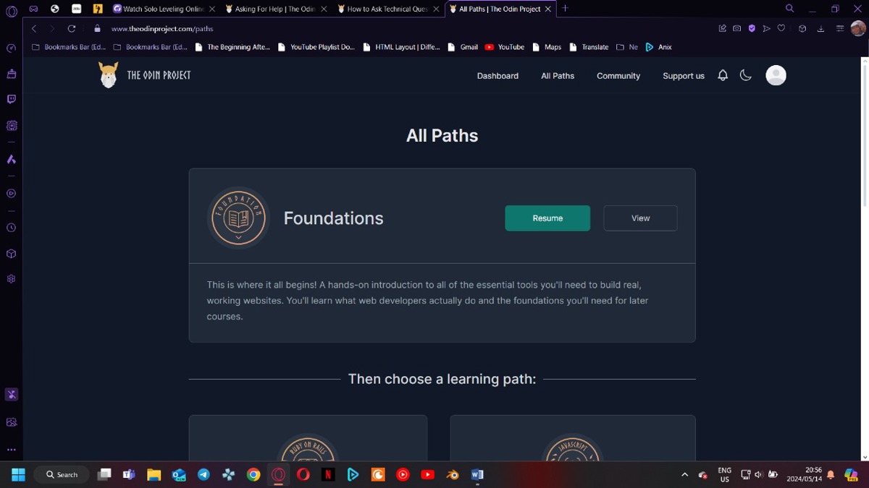Close the All Paths tab
This screenshot has height=488, width=869.
tap(548, 9)
